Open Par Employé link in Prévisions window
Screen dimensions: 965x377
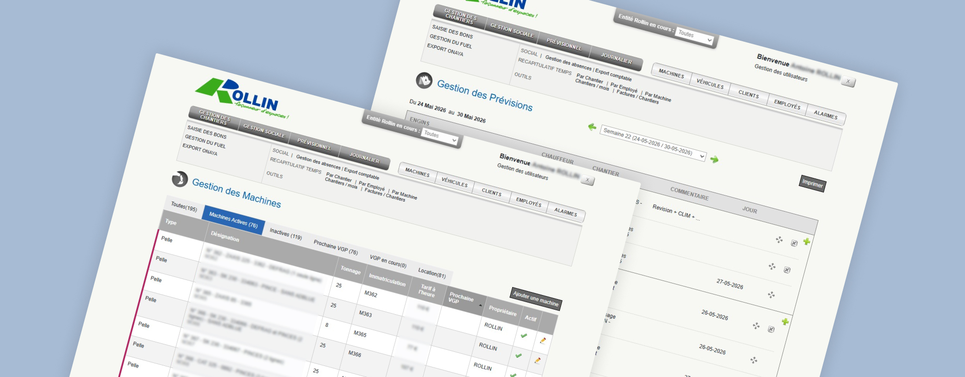click(624, 89)
